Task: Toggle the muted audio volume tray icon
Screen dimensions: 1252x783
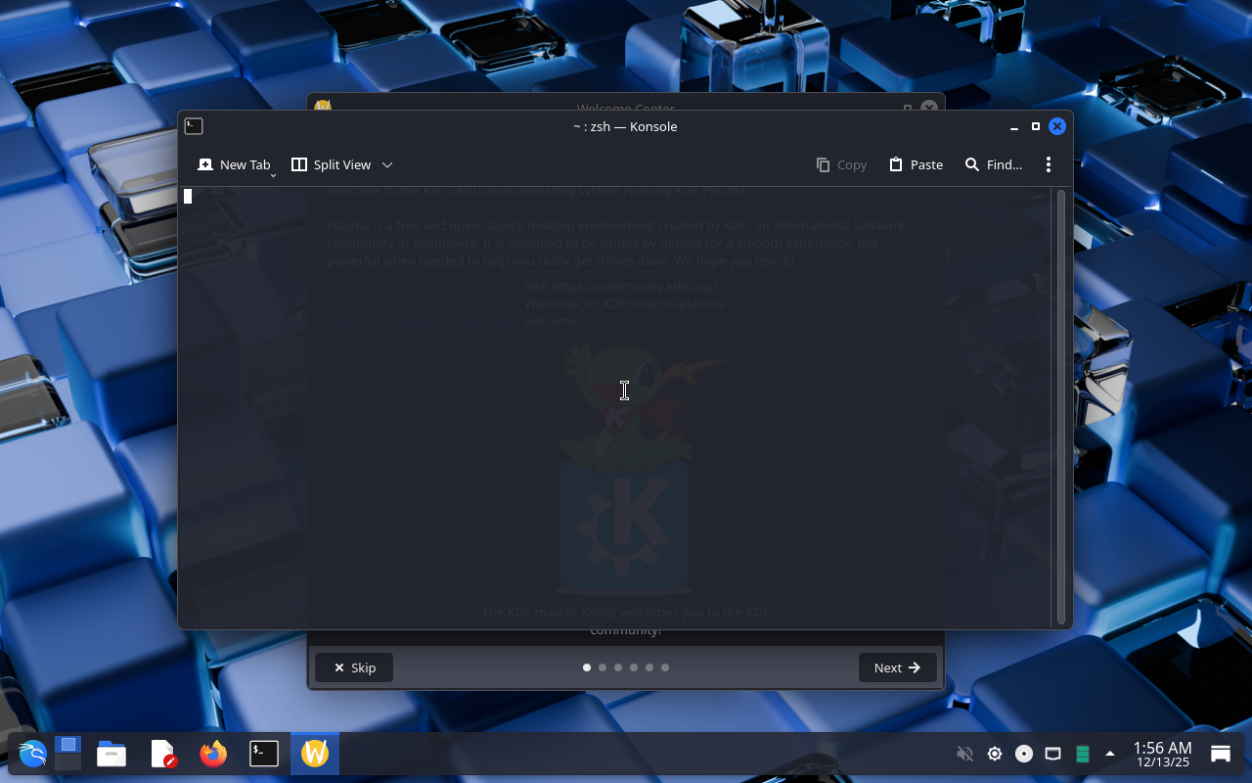Action: click(964, 754)
